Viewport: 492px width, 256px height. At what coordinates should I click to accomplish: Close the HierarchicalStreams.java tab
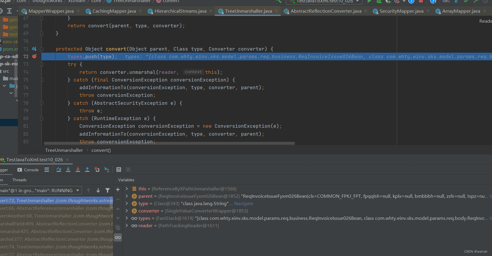211,11
